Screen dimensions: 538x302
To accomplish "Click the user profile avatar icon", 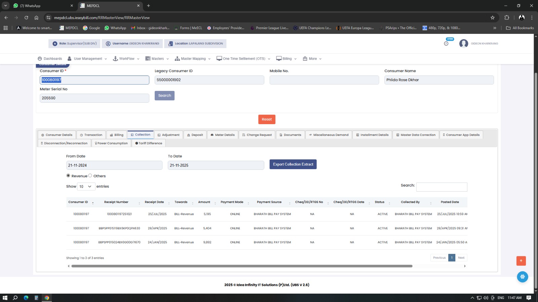I will (x=464, y=44).
